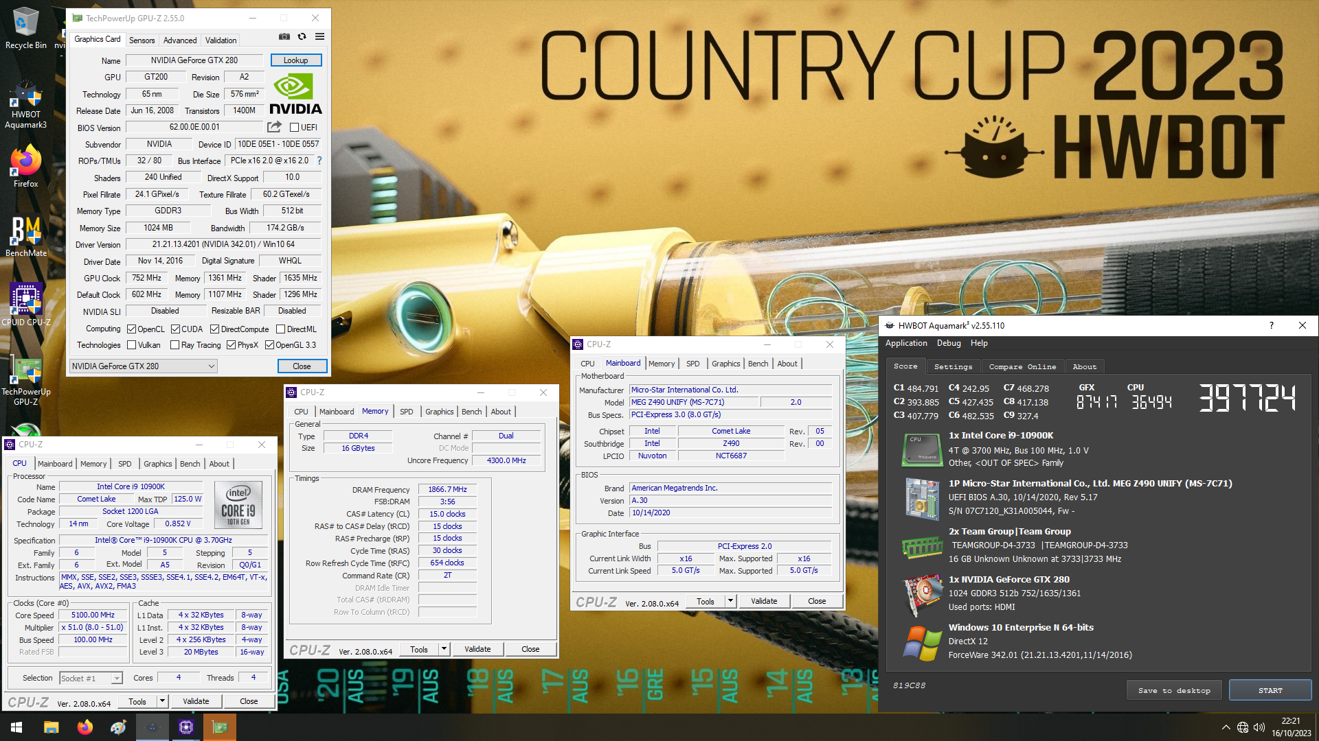Viewport: 1319px width, 741px height.
Task: Open the SPD tab in the Memory CPU-Z window
Action: point(406,412)
